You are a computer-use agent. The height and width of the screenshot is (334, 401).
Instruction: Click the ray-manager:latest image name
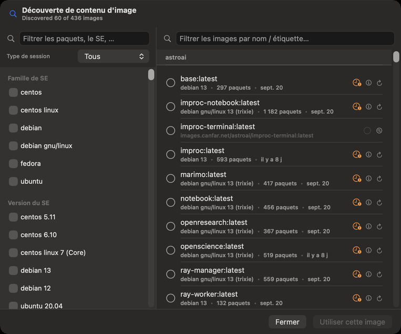tap(212, 270)
